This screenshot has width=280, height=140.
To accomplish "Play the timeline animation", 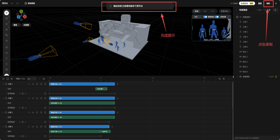I will (x=4, y=79).
